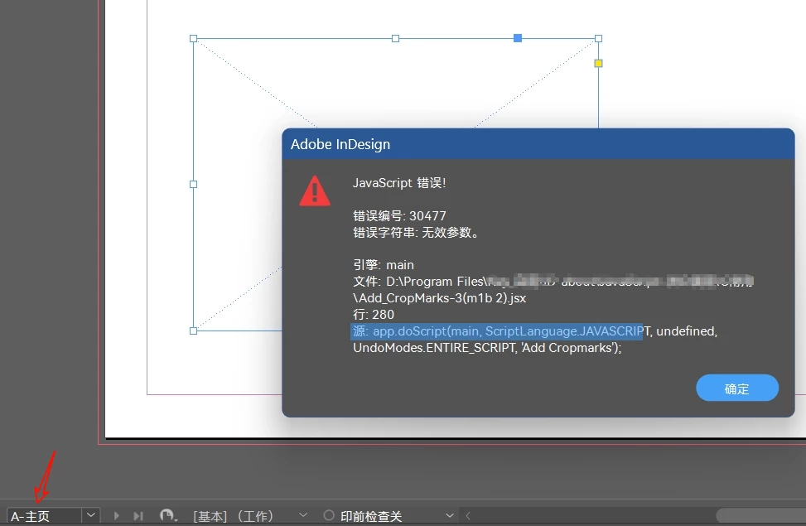
Task: Click the preflight status circle indicator
Action: tap(329, 515)
